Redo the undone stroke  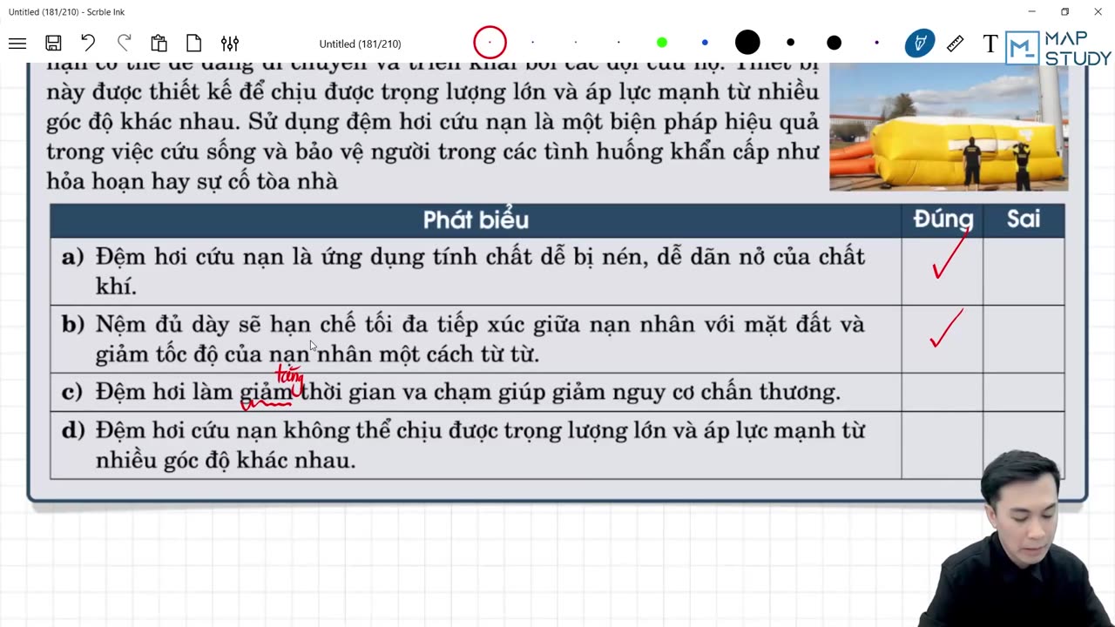[124, 43]
